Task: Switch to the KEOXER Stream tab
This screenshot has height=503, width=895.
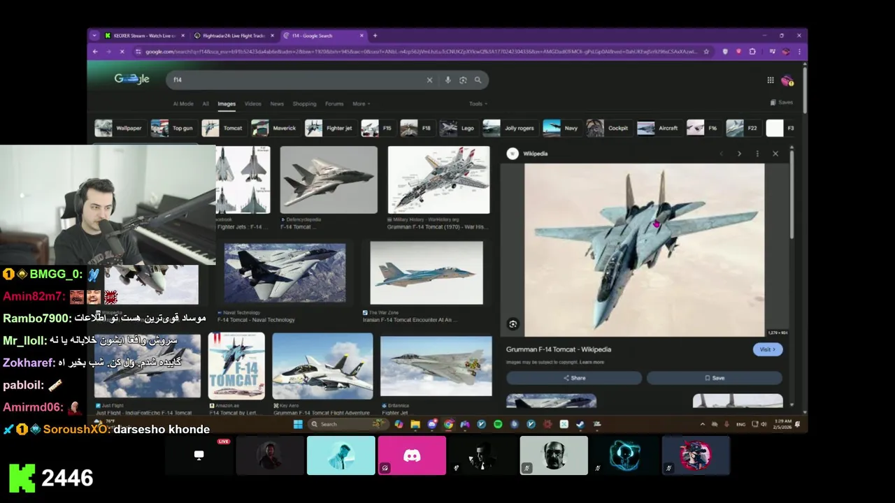Action: pos(145,36)
